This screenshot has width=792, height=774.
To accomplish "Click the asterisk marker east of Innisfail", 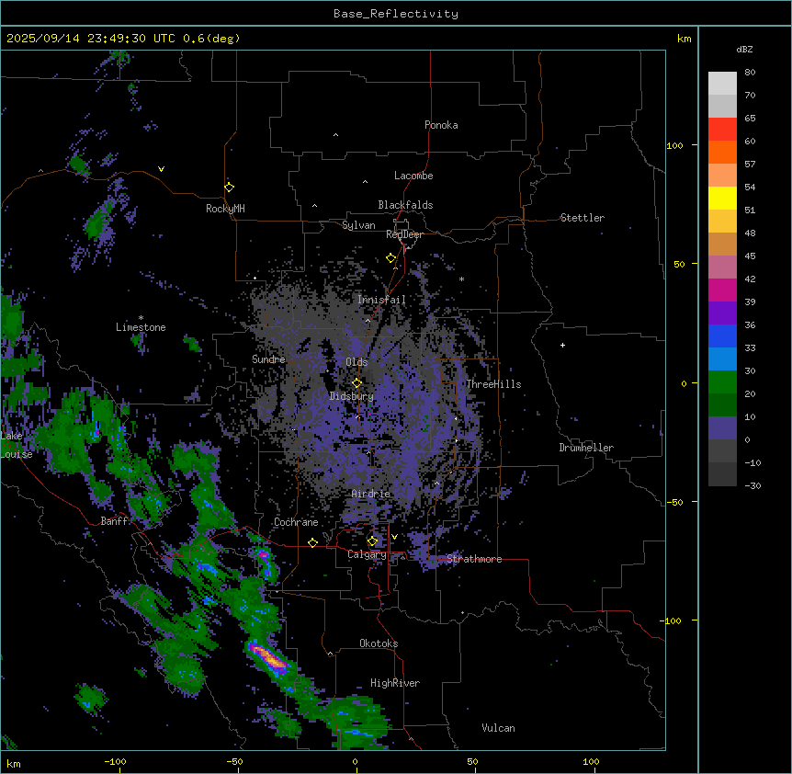I will [x=461, y=279].
